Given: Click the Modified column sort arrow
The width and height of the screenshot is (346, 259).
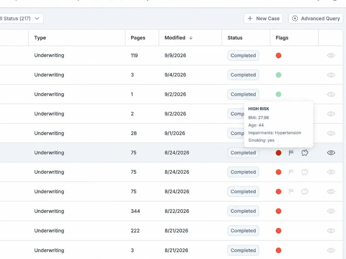Looking at the screenshot, I should coord(191,38).
